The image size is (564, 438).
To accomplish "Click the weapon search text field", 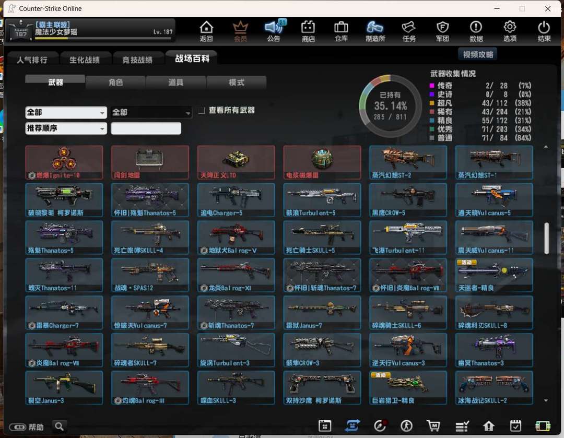I will (x=146, y=128).
